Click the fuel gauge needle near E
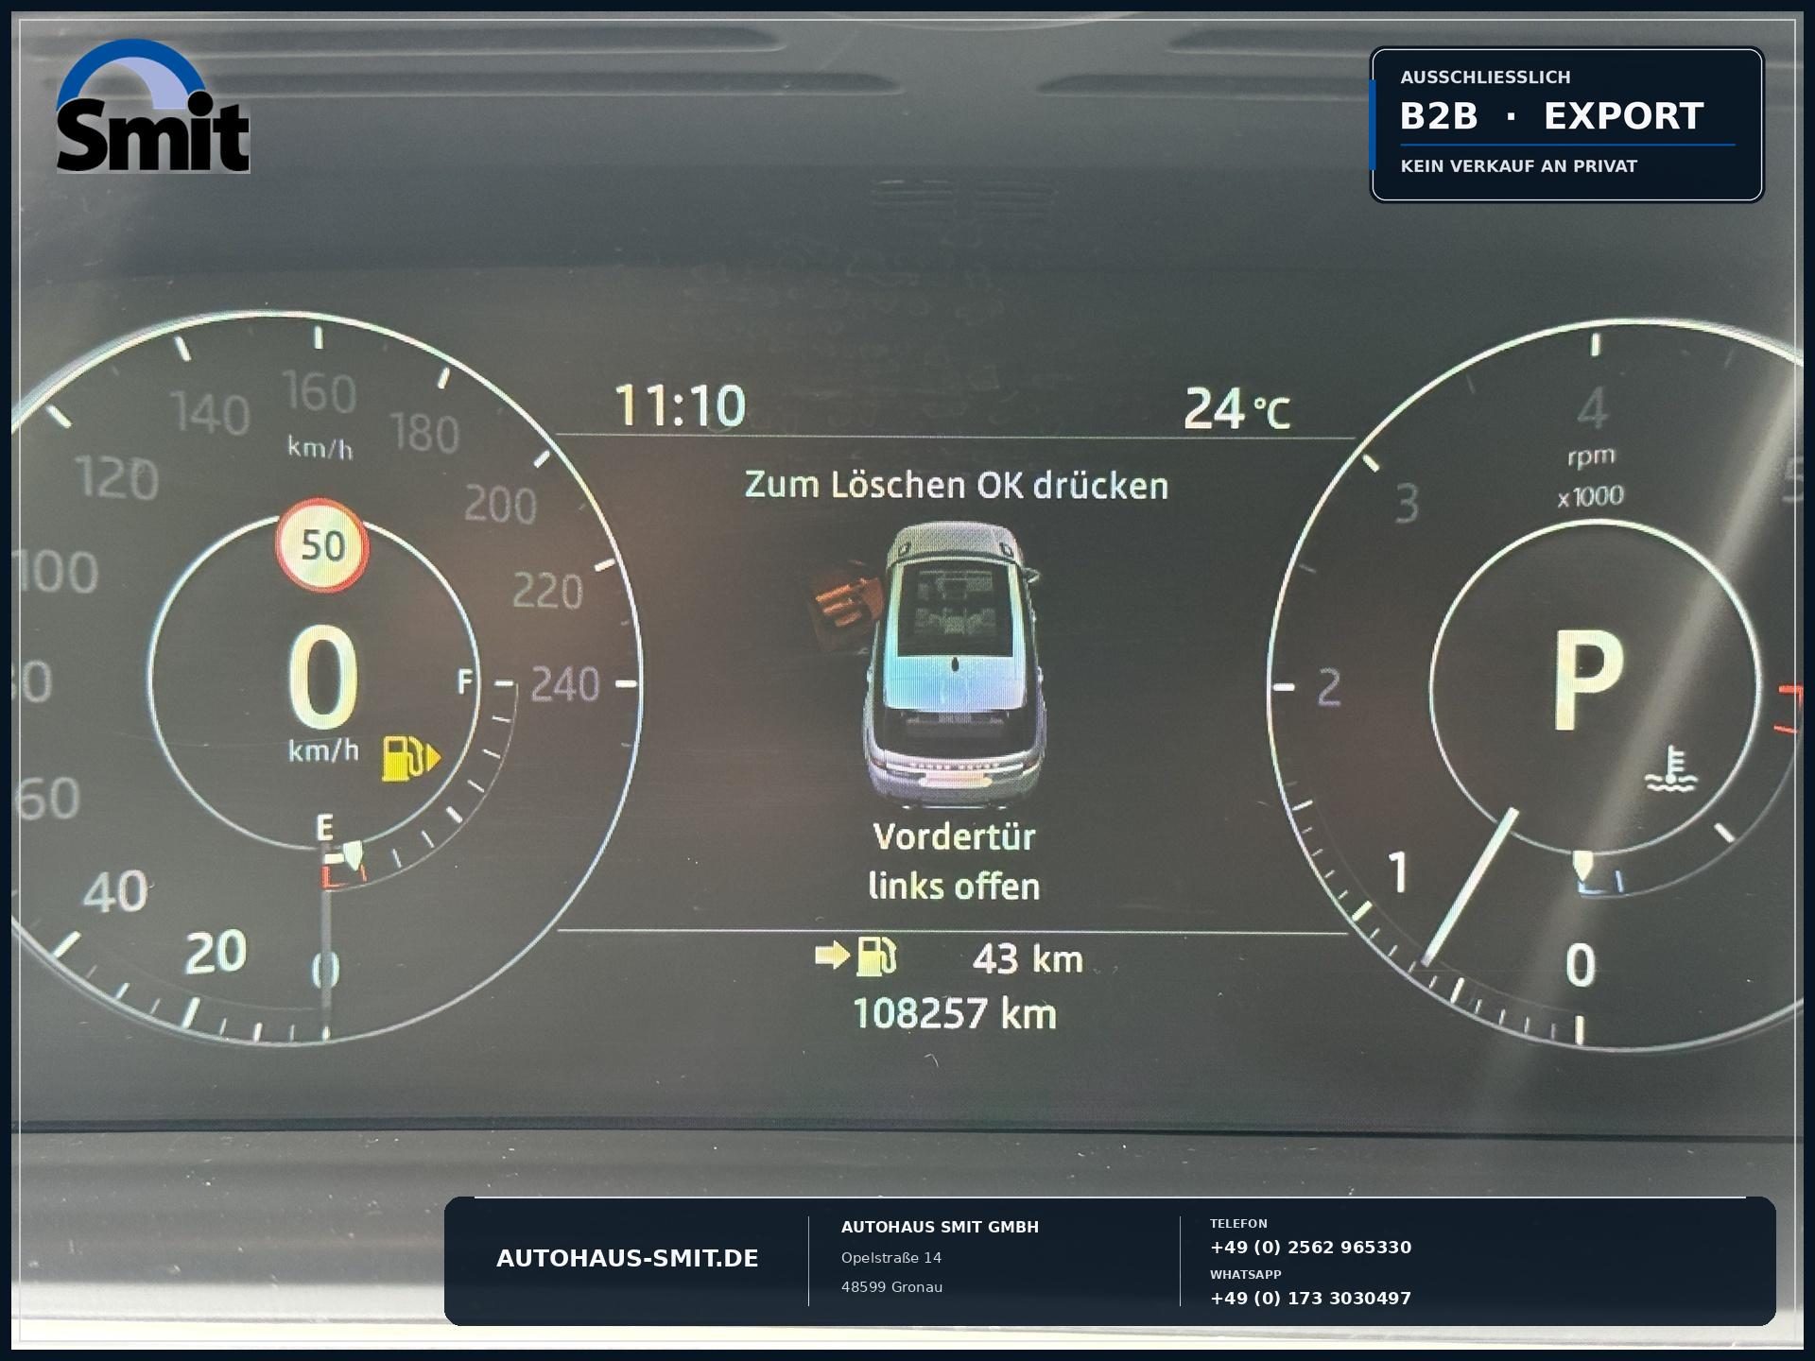1815x1361 pixels. click(x=353, y=854)
